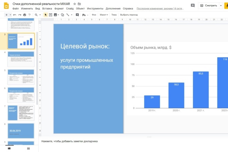
Task: Click the bar labeled 116
Action: pos(222,83)
